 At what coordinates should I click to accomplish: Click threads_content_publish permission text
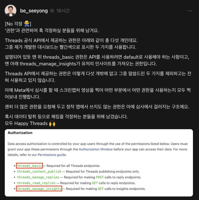[39, 171]
